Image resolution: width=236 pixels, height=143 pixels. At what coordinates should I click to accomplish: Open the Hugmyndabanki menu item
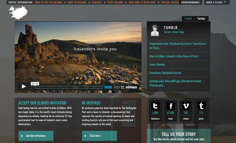pyautogui.click(x=190, y=3)
